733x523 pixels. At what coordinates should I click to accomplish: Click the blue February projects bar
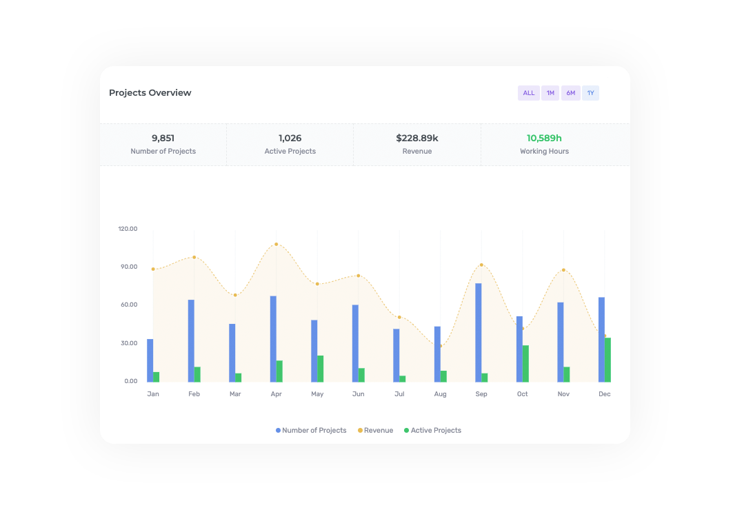point(191,340)
